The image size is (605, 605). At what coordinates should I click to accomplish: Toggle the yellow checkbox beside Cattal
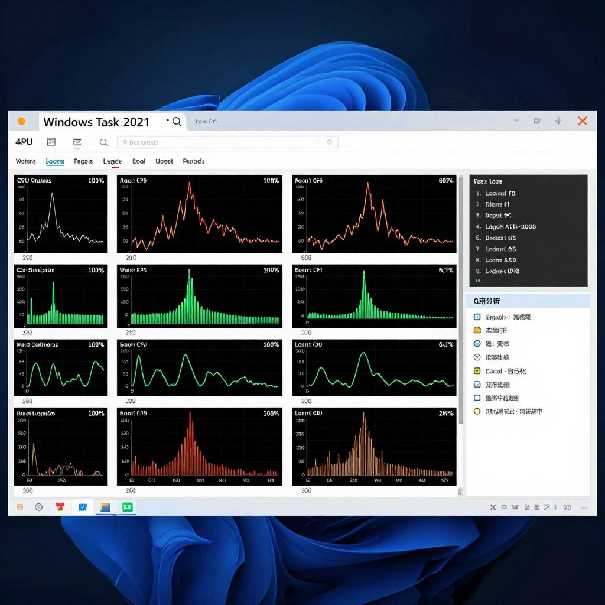click(477, 371)
